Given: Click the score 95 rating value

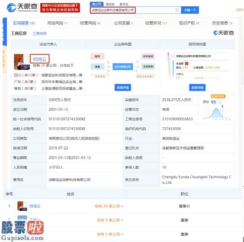Looking at the screenshot, I should click(213, 102).
